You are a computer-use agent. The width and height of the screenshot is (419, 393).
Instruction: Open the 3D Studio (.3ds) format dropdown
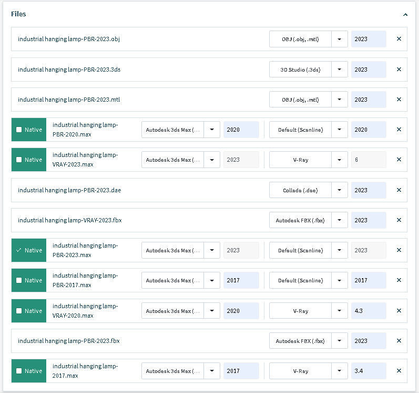point(340,70)
